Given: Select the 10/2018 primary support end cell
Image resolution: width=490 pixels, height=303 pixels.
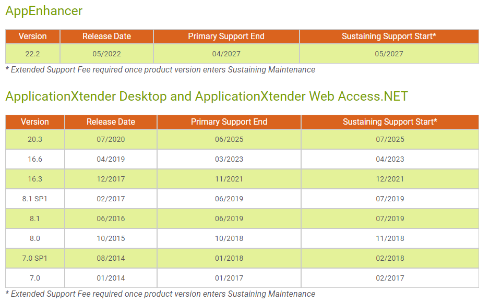Looking at the screenshot, I should pyautogui.click(x=229, y=238).
